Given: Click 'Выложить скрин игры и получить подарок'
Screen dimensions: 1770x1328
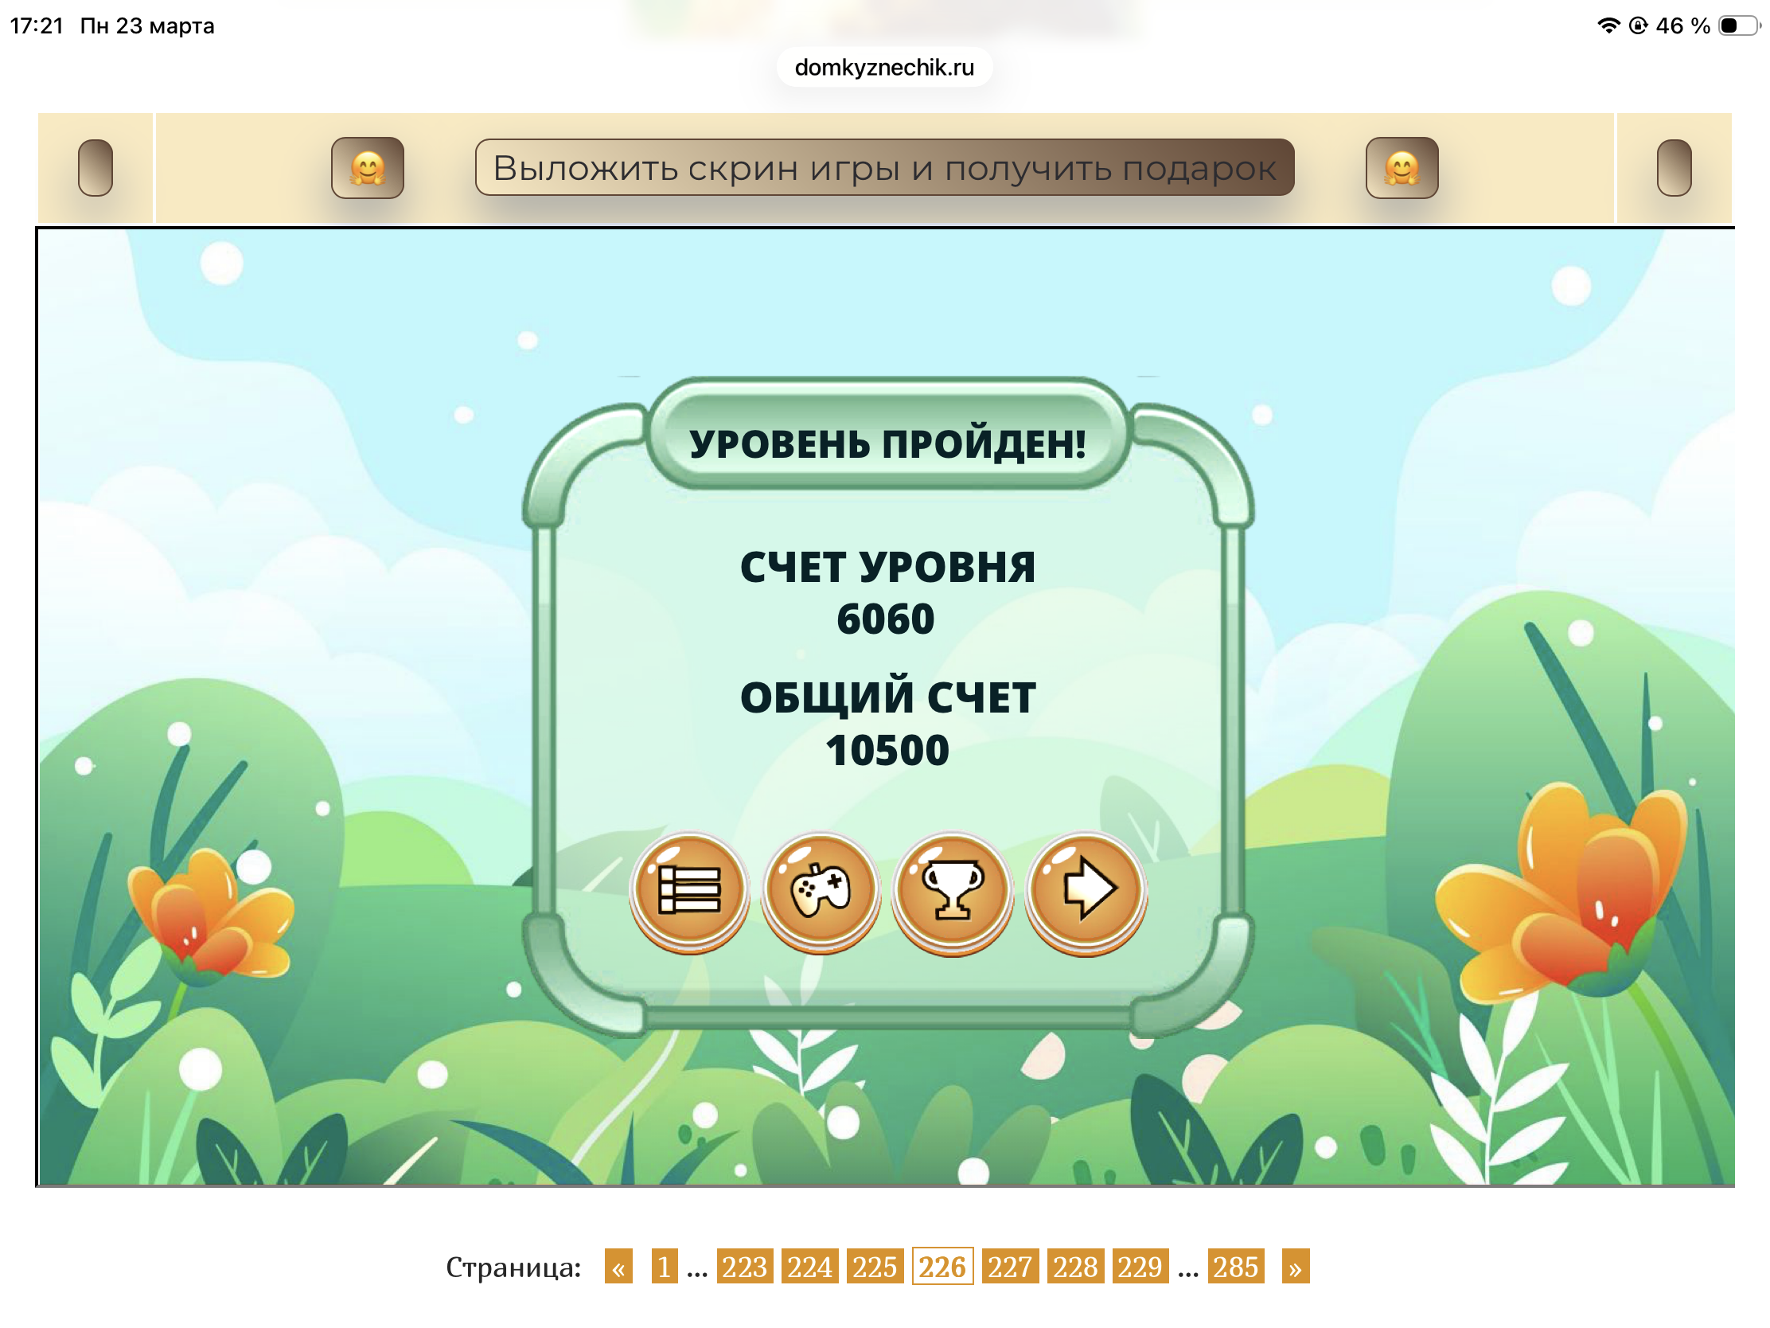Looking at the screenshot, I should point(884,168).
